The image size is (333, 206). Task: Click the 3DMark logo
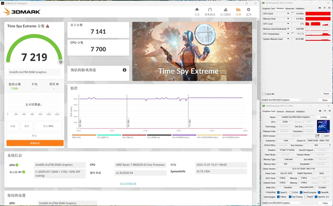tap(22, 12)
